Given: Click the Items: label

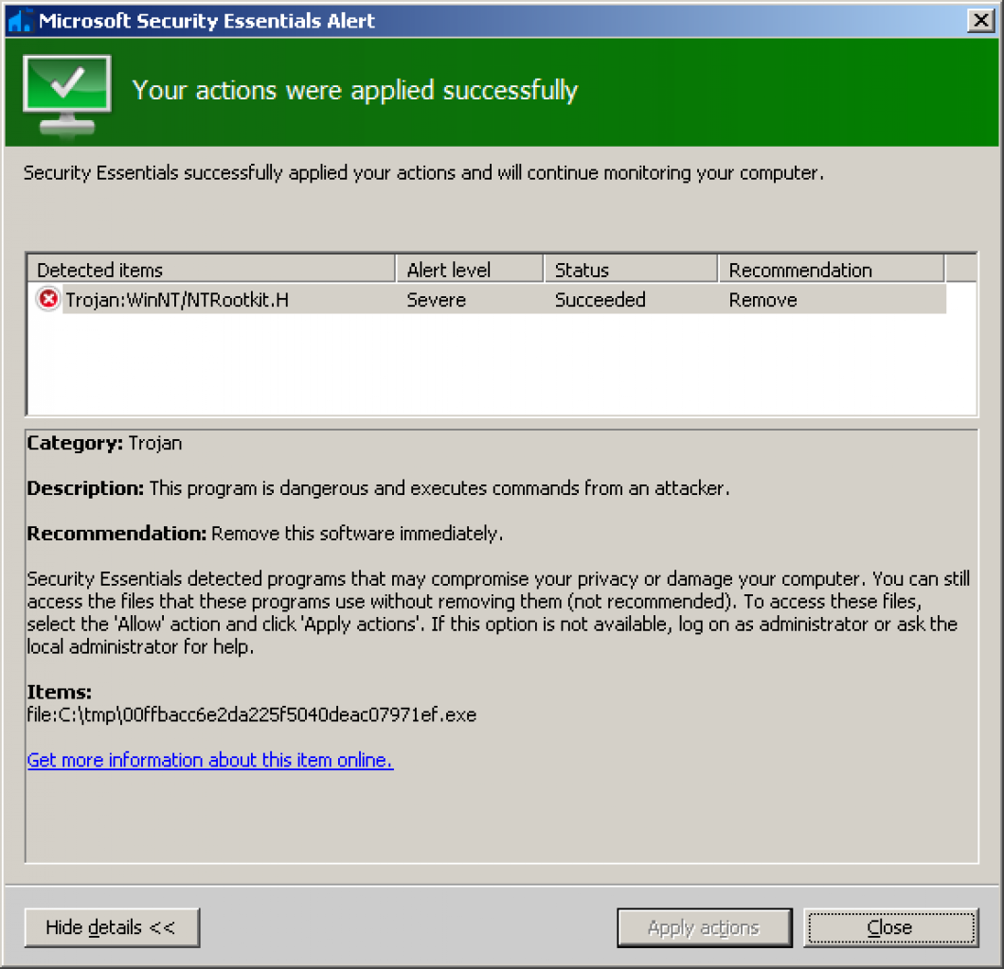Looking at the screenshot, I should pyautogui.click(x=60, y=692).
